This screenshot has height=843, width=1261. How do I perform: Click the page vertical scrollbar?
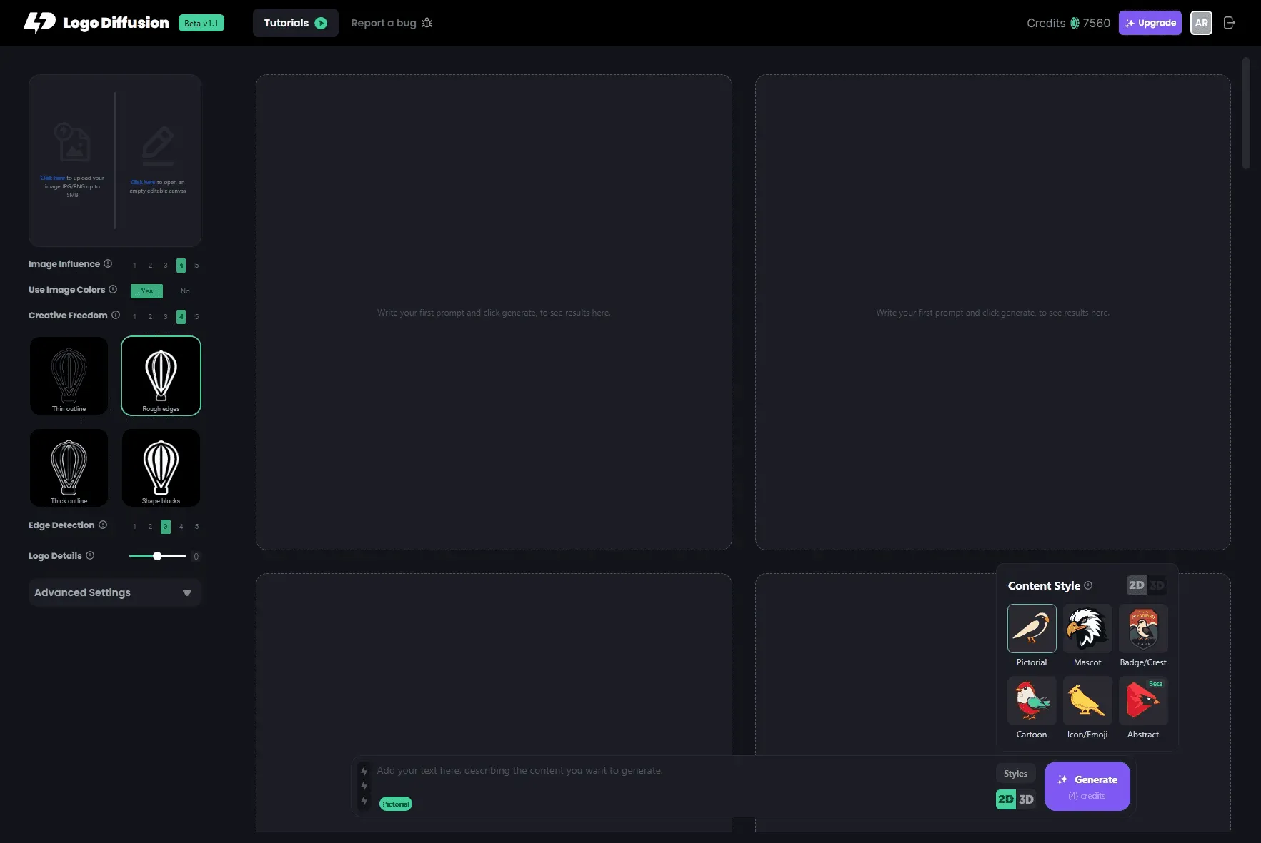pyautogui.click(x=1246, y=113)
